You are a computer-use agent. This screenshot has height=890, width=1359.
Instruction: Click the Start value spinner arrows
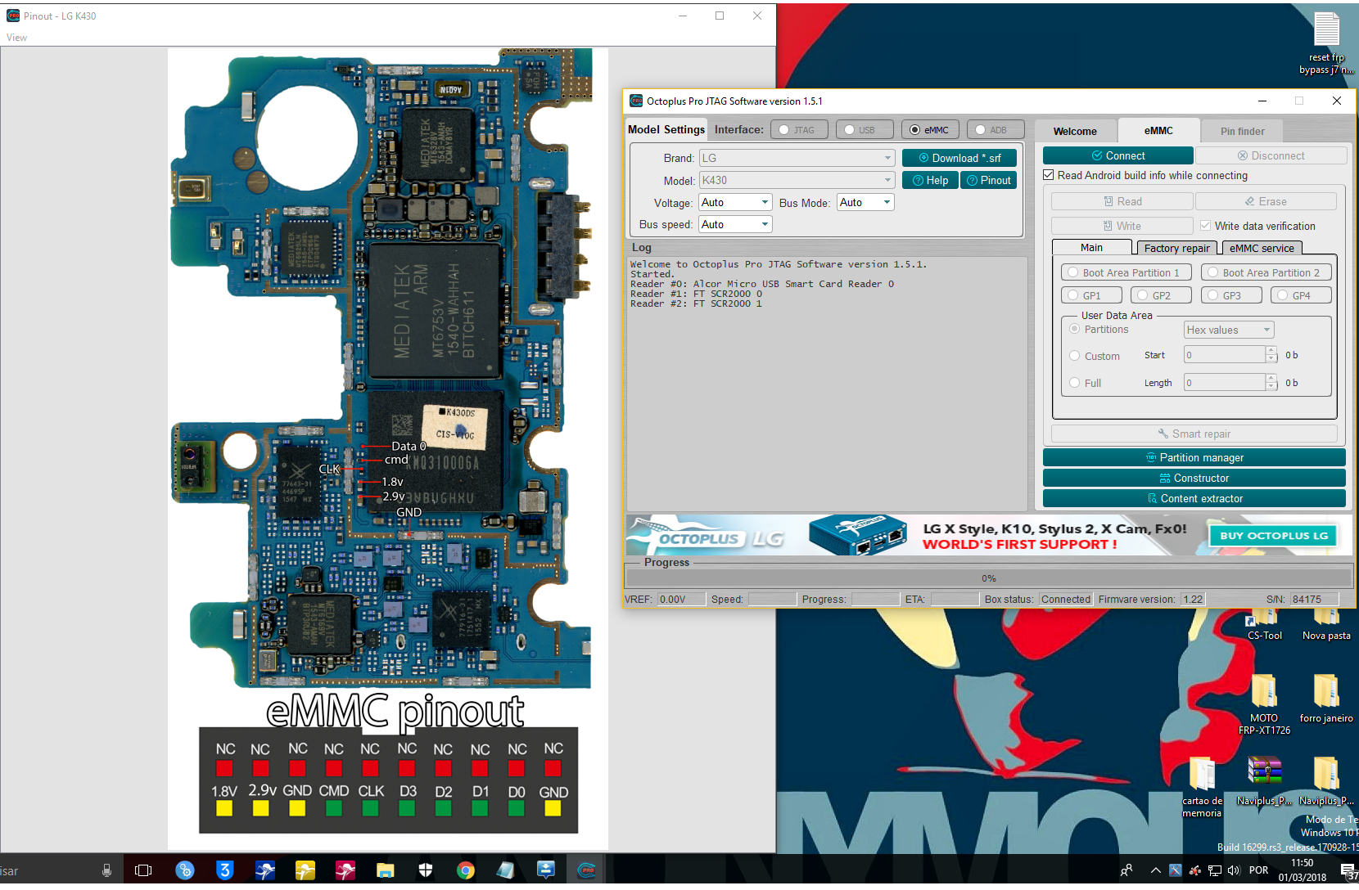(1271, 355)
